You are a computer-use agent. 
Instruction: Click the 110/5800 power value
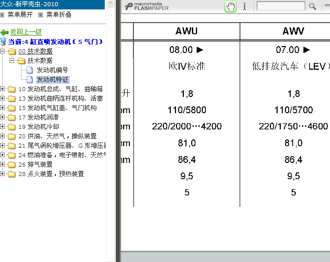(x=186, y=110)
